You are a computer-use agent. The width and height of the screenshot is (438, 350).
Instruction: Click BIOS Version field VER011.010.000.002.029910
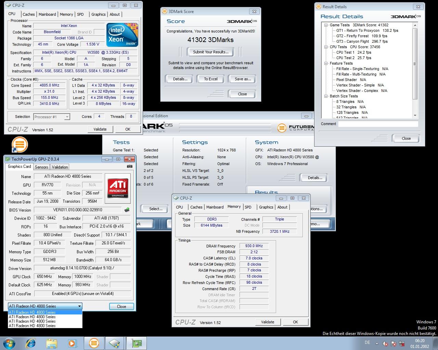tap(78, 210)
